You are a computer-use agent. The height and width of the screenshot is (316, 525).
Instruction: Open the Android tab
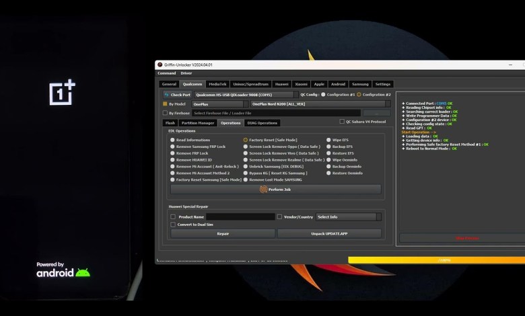pyautogui.click(x=338, y=84)
